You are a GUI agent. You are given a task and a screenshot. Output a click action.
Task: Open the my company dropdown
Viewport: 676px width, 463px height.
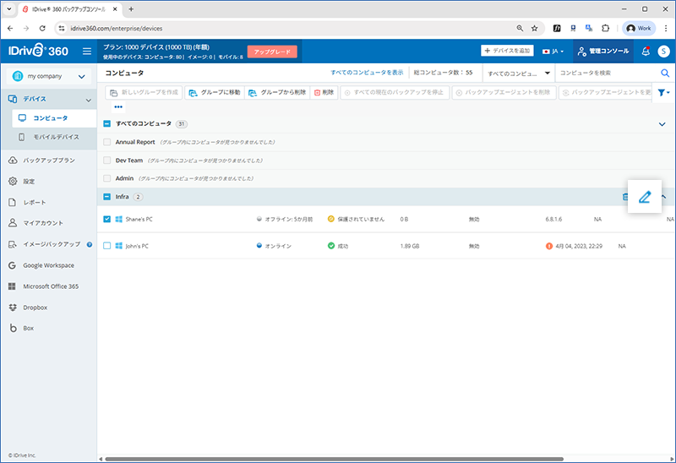point(49,77)
